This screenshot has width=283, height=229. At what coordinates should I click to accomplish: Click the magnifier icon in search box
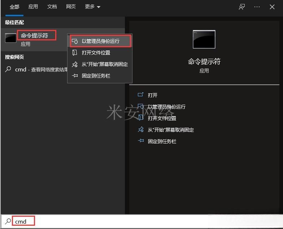click(x=8, y=221)
